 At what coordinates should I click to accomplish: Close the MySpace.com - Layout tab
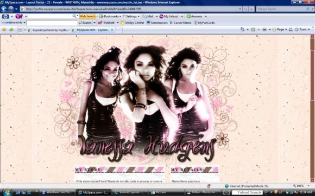pyautogui.click(x=112, y=30)
